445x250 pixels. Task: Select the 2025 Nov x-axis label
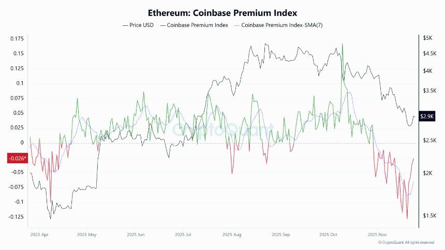click(378, 234)
